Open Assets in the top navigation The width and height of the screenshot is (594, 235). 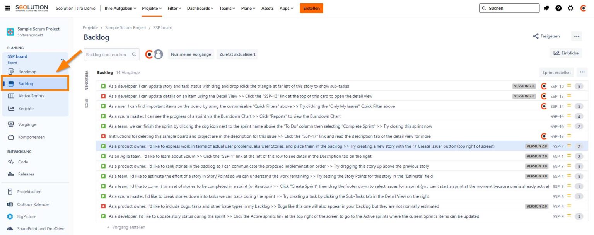click(x=267, y=8)
